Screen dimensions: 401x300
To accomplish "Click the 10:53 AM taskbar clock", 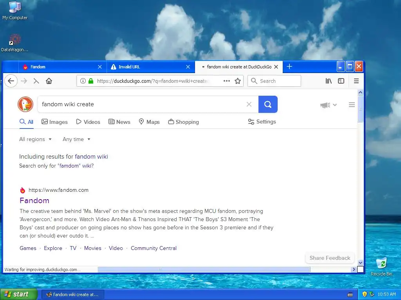I will 387,295.
